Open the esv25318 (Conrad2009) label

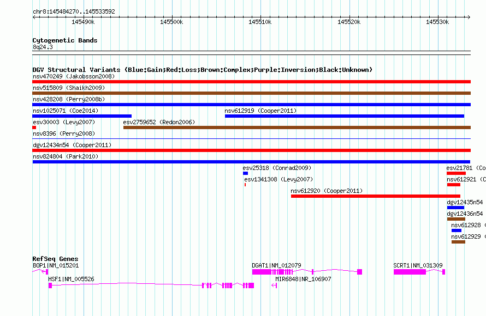point(277,168)
